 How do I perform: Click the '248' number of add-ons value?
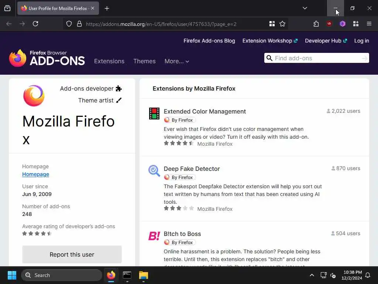(27, 214)
